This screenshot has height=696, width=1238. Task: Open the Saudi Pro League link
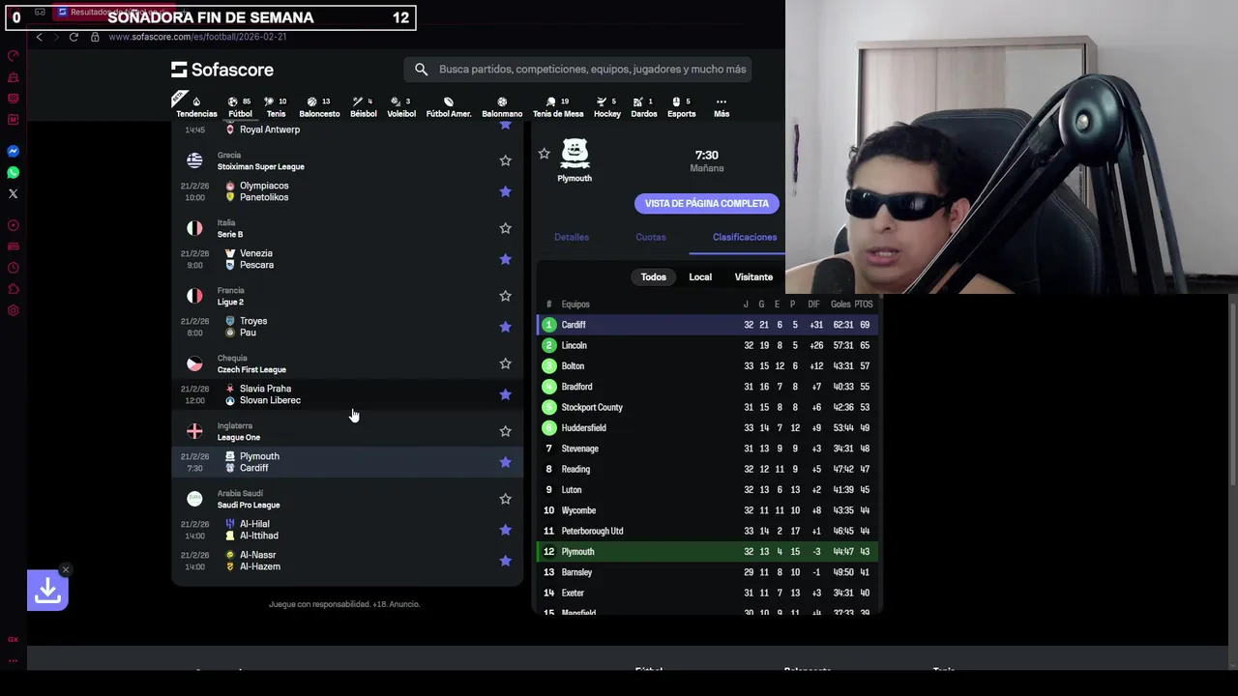(x=249, y=505)
